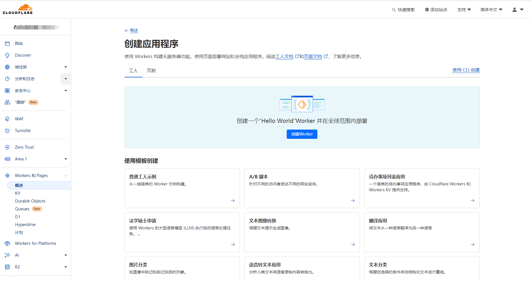This screenshot has height=281, width=531.
Task: Click the 创建Worker button
Action: 302,134
